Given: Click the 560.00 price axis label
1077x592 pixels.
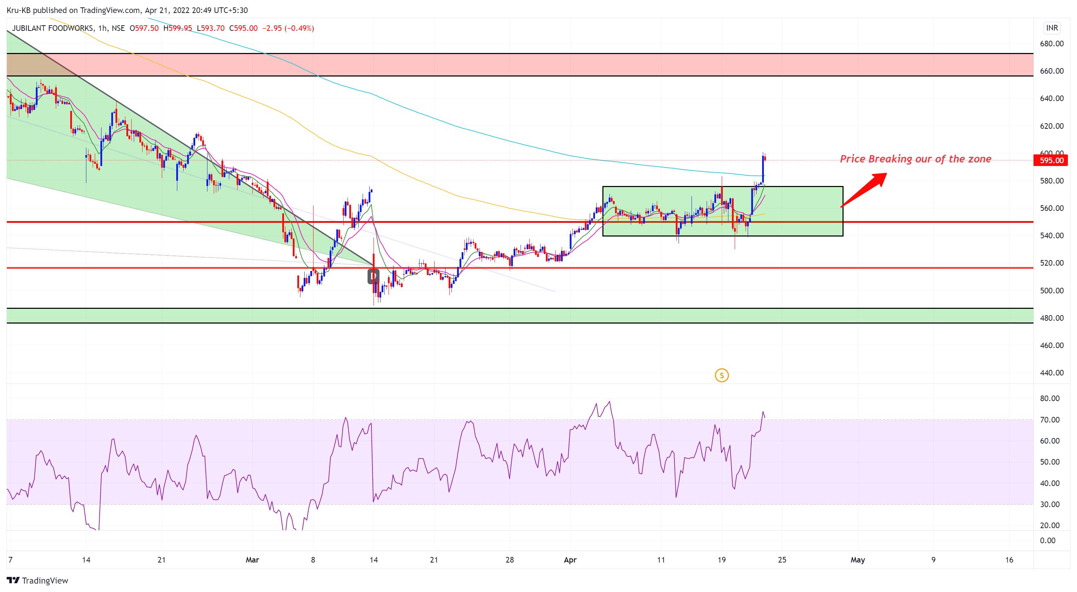Looking at the screenshot, I should click(x=1052, y=208).
